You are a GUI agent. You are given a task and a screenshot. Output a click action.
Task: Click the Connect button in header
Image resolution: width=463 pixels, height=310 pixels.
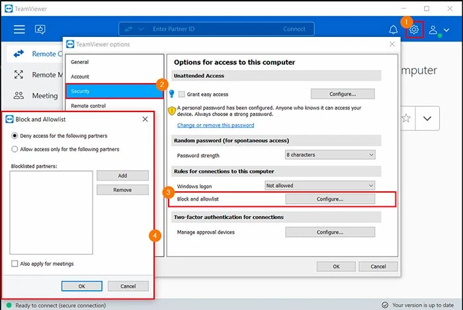click(294, 29)
